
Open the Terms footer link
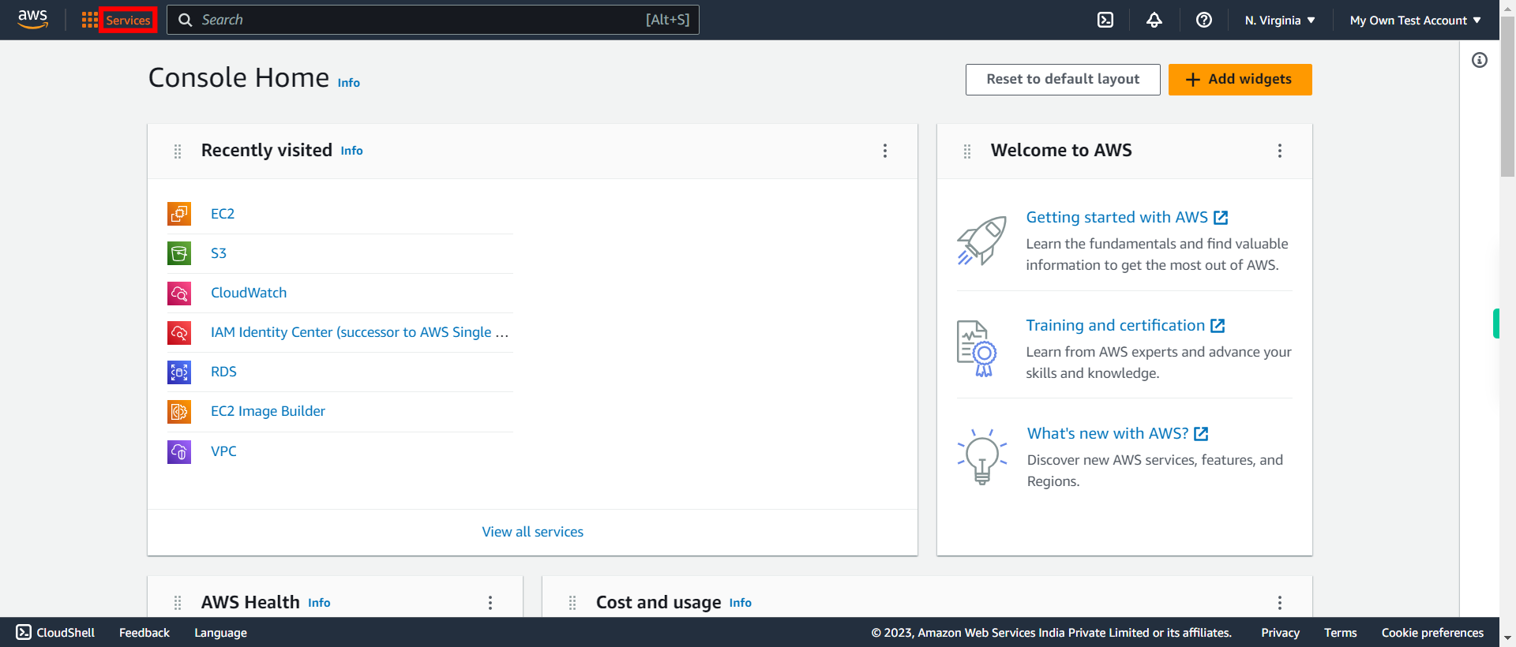click(1340, 633)
